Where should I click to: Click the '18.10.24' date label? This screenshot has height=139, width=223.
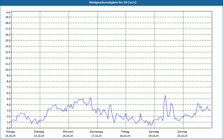click(125, 136)
